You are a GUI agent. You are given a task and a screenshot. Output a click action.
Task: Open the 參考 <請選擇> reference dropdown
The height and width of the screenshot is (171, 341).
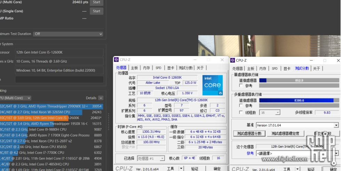point(297,153)
